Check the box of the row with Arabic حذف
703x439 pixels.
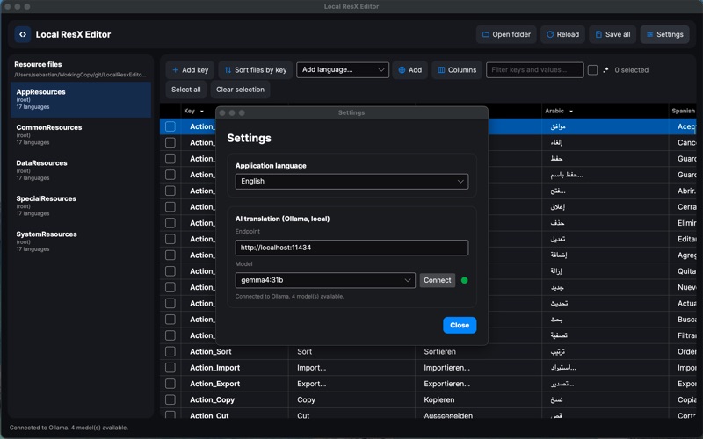(x=170, y=223)
